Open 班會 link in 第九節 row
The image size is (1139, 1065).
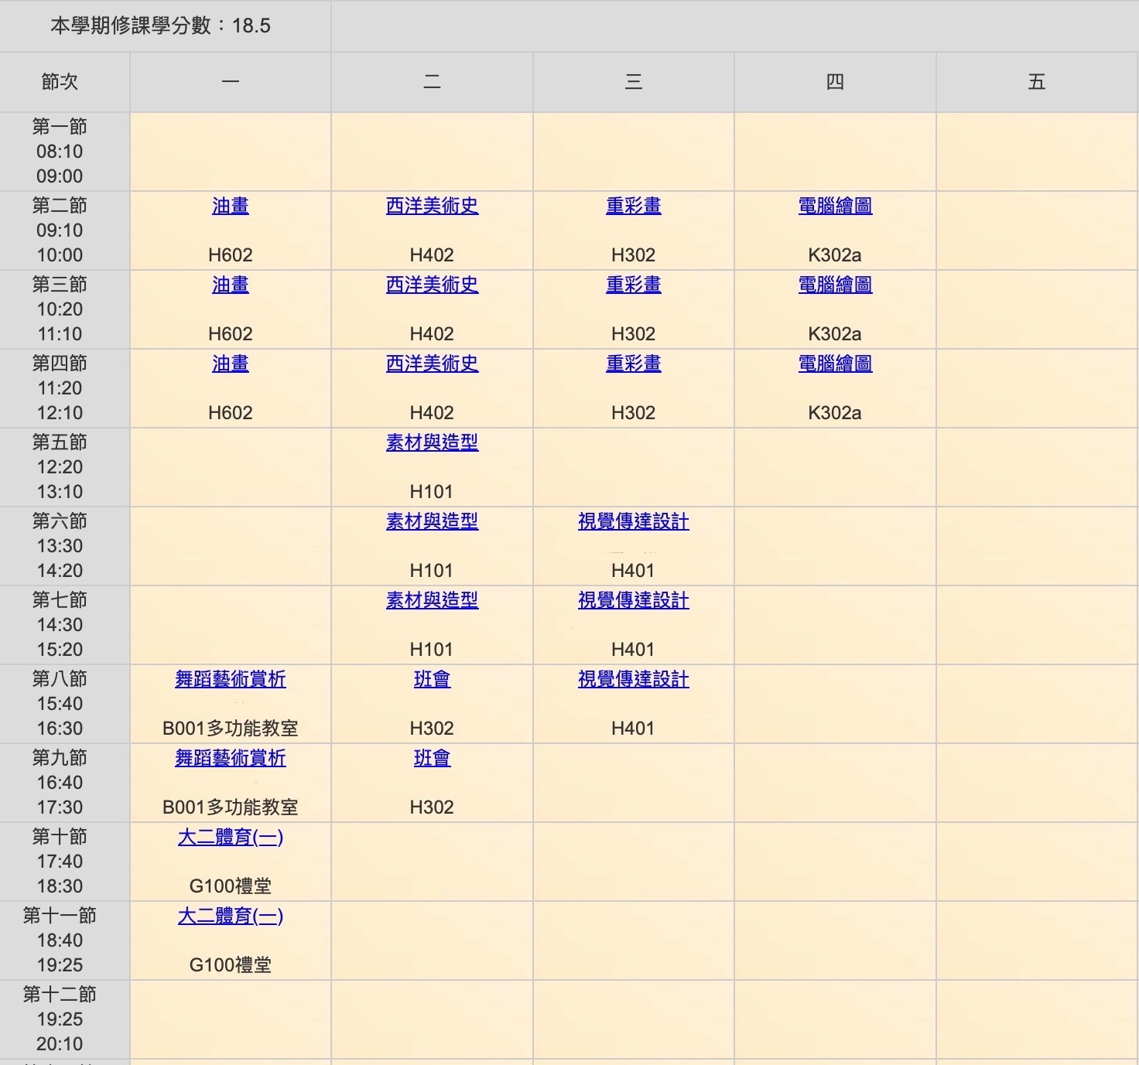click(432, 758)
